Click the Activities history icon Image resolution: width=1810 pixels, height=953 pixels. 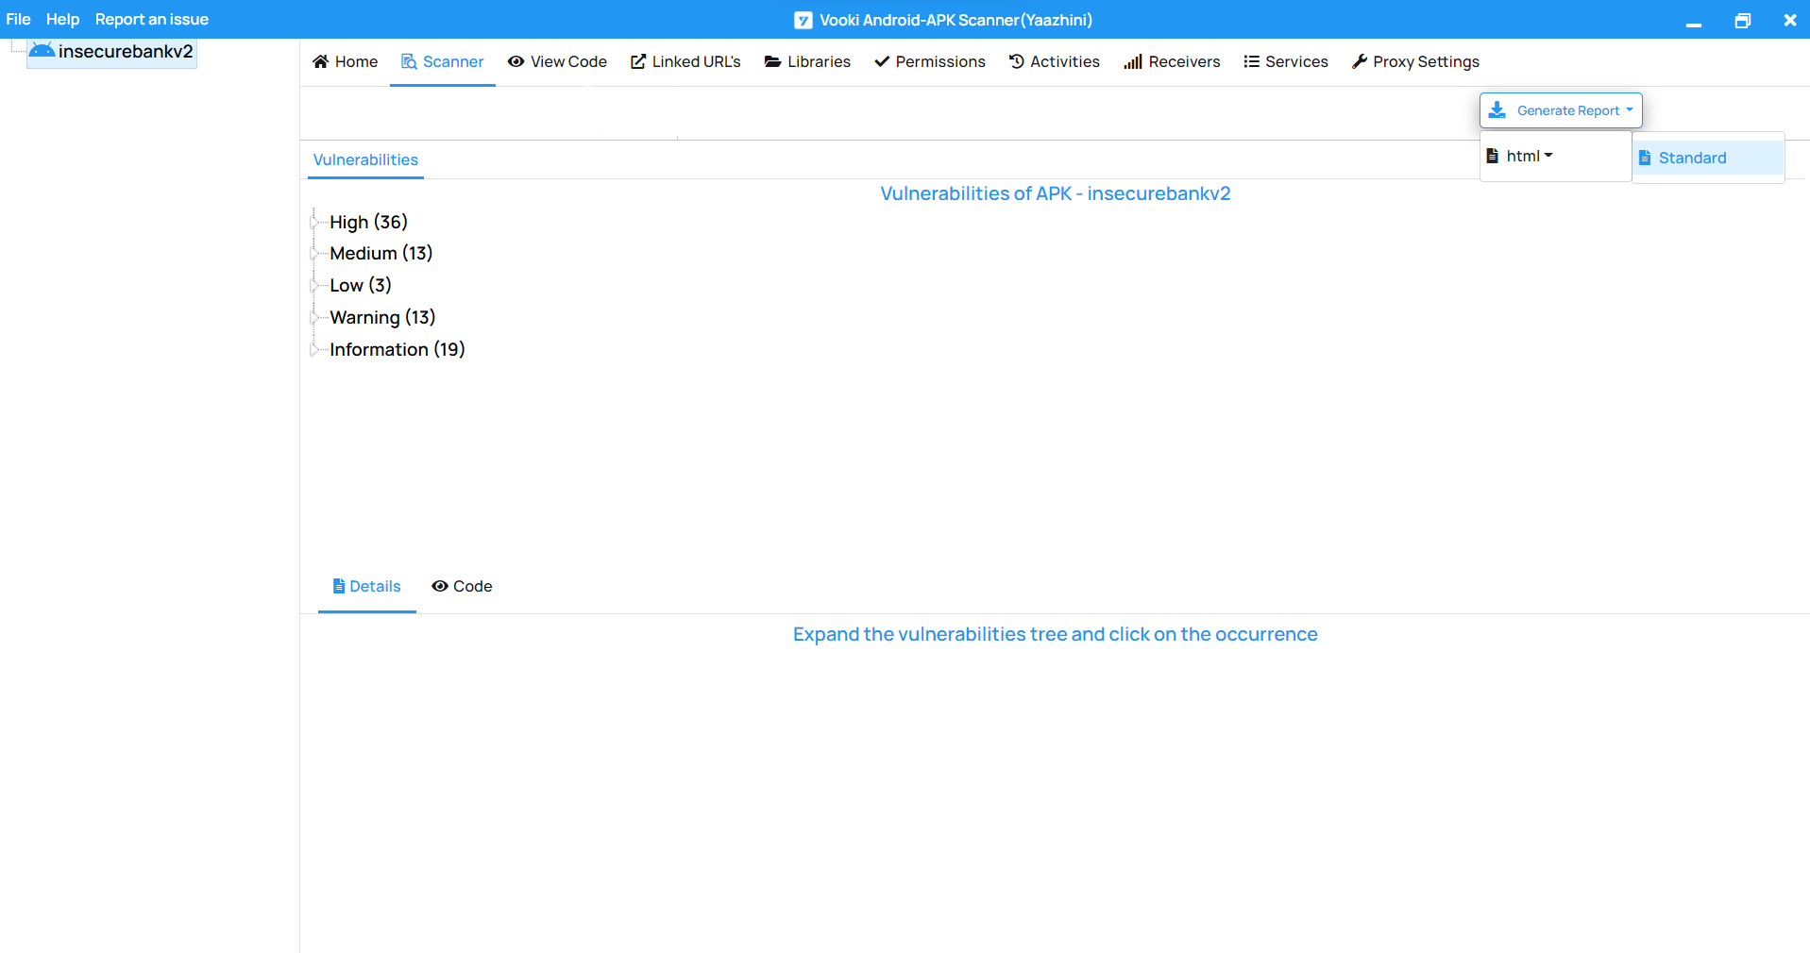[1016, 61]
